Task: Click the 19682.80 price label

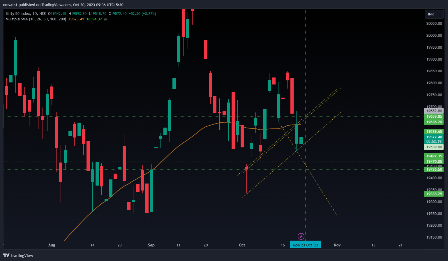Action: click(x=434, y=111)
